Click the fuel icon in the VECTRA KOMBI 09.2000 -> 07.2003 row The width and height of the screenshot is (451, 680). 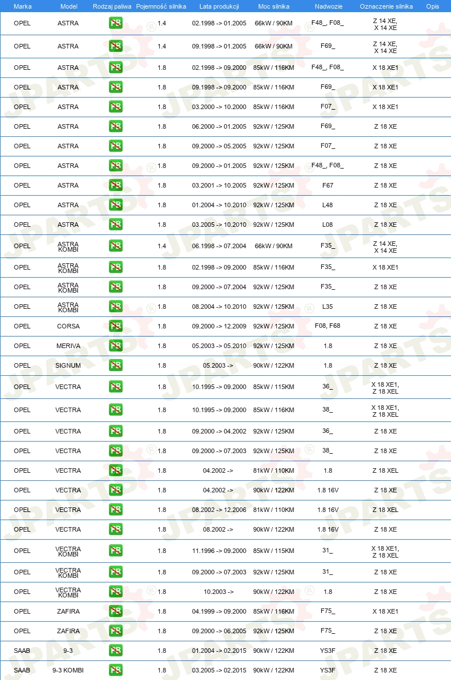click(116, 572)
